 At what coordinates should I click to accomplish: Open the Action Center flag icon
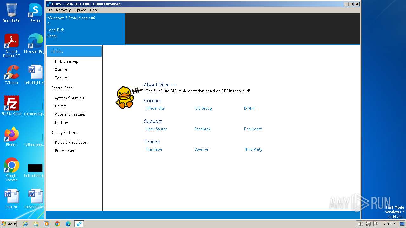click(376, 224)
